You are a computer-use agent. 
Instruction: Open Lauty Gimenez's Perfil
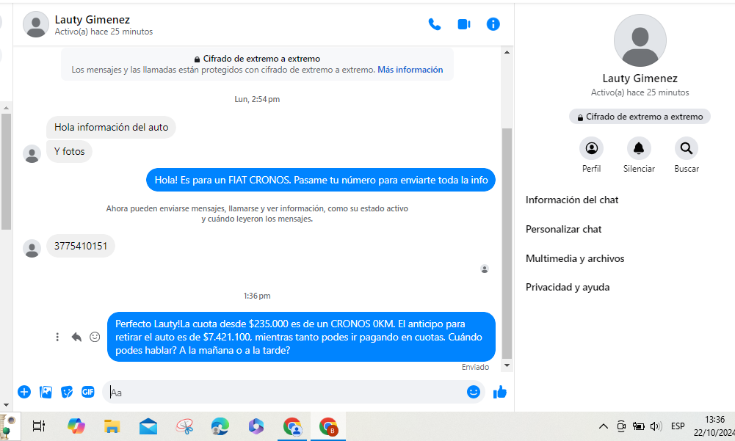[x=591, y=149]
